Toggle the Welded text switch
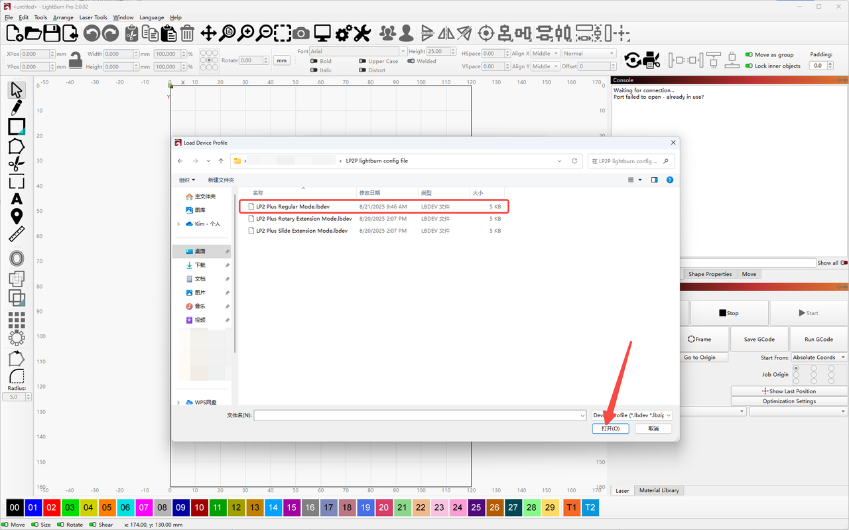This screenshot has width=849, height=530. coord(411,61)
